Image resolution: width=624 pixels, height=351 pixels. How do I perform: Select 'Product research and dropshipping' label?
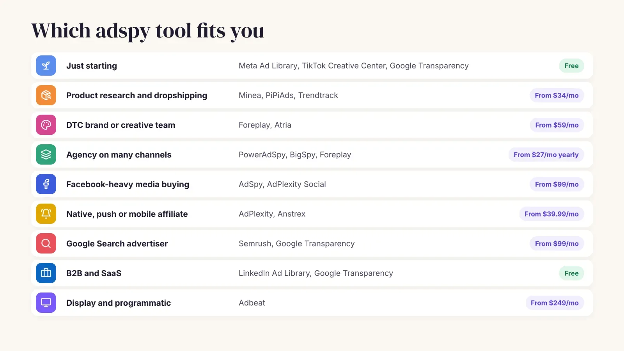coord(136,96)
